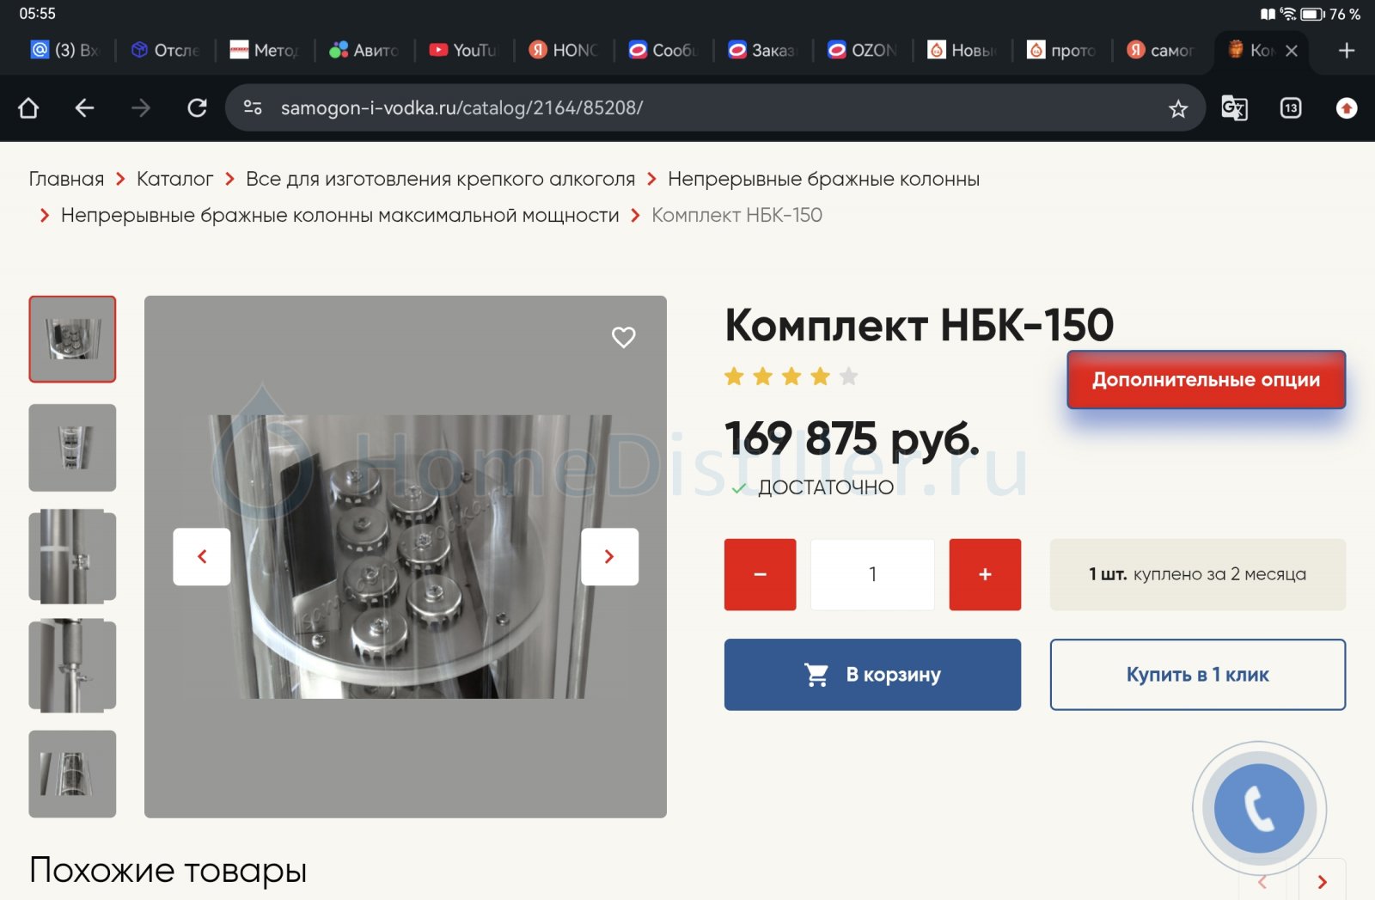Bookmark page using star icon
Viewport: 1375px width, 900px height.
point(1177,108)
